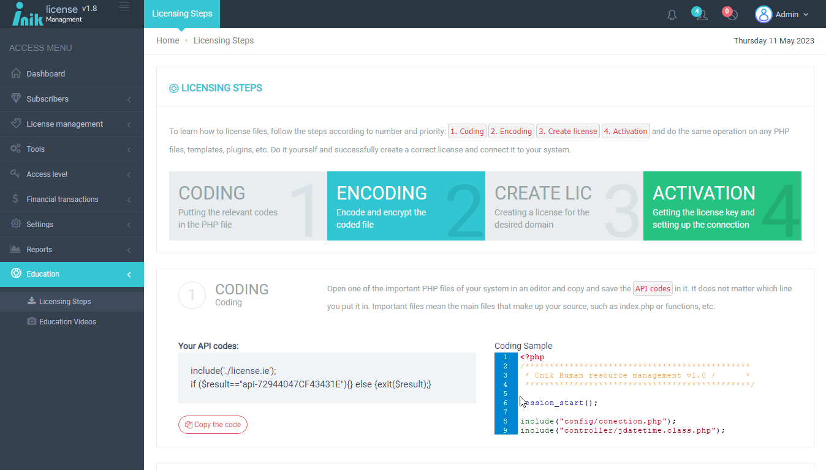826x470 pixels.
Task: Click the Subscribers diamond icon
Action: coord(16,99)
